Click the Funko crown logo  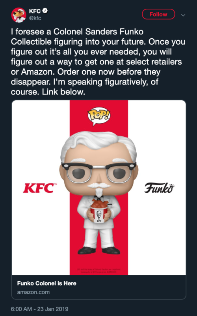[x=159, y=188]
